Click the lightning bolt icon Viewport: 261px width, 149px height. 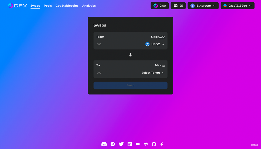(162, 144)
